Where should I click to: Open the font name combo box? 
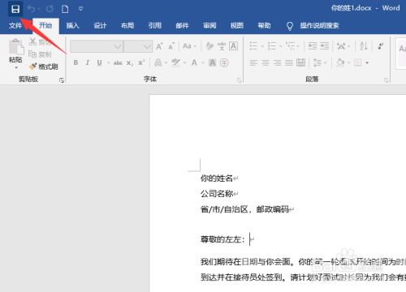97,46
